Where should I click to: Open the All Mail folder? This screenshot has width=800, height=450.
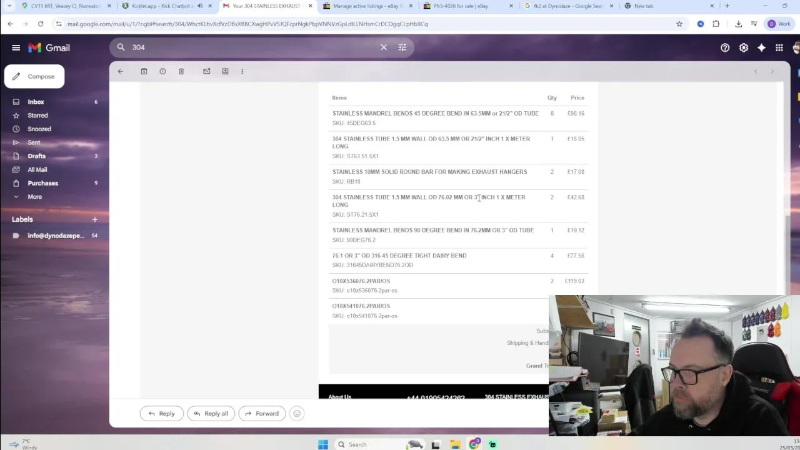(x=37, y=169)
